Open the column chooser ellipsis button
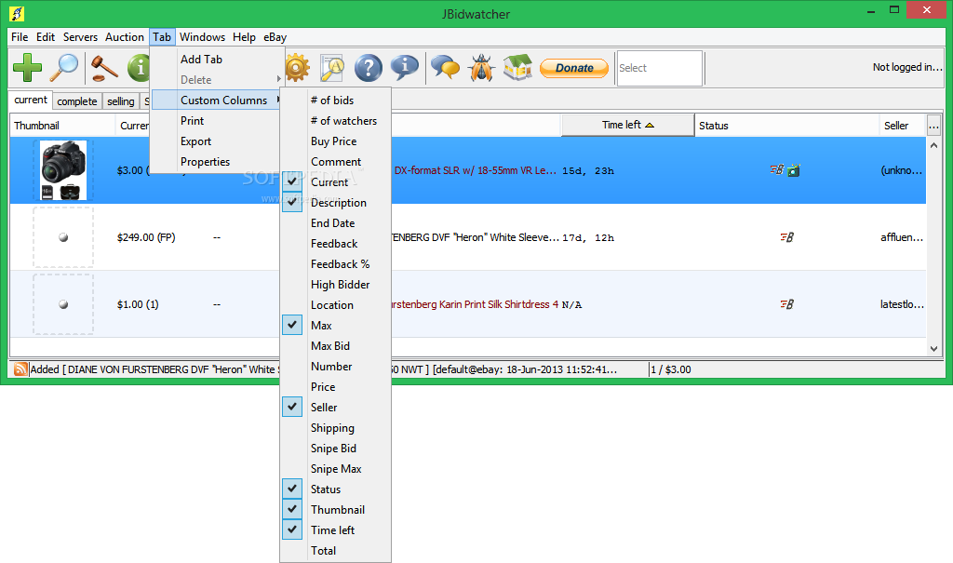953x563 pixels. point(933,126)
